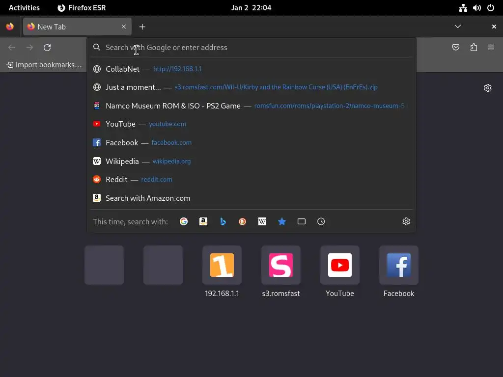Open the Activities overview

tap(24, 8)
